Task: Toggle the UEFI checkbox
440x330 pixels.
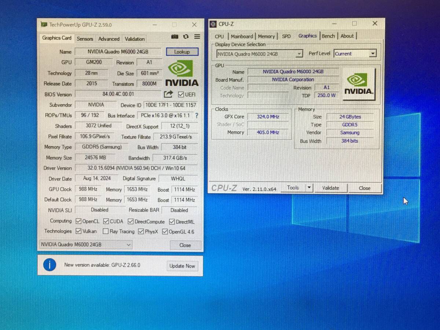Action: click(x=181, y=95)
